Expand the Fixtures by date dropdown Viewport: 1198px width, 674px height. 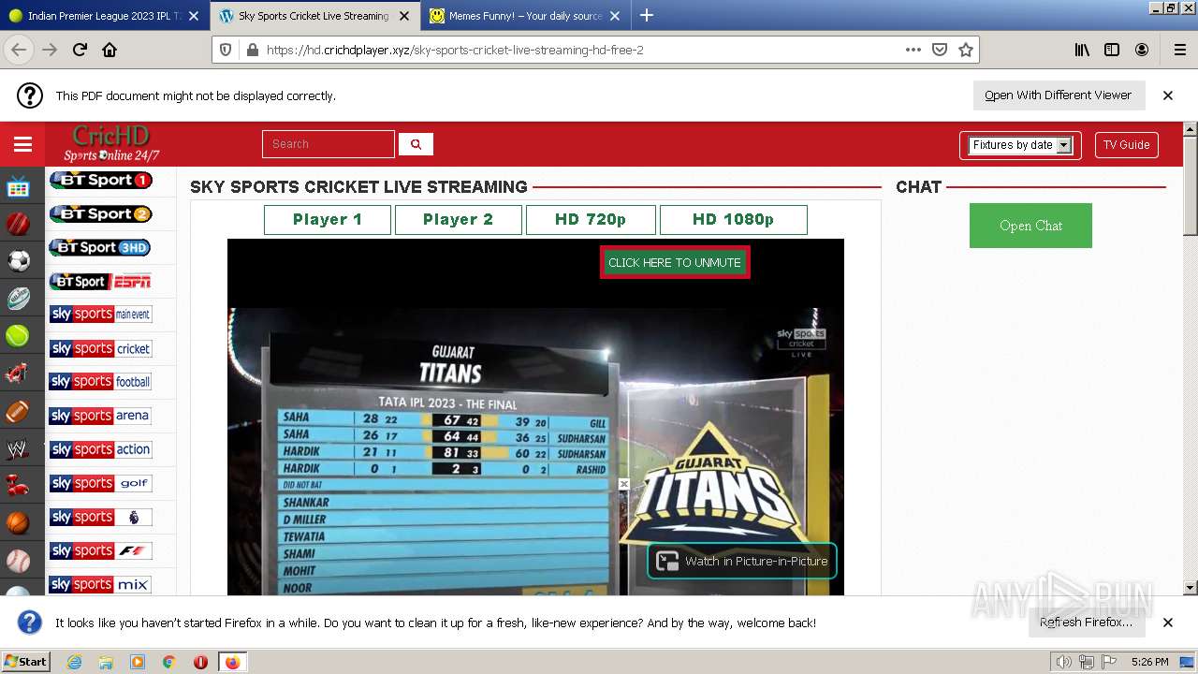coord(1020,145)
